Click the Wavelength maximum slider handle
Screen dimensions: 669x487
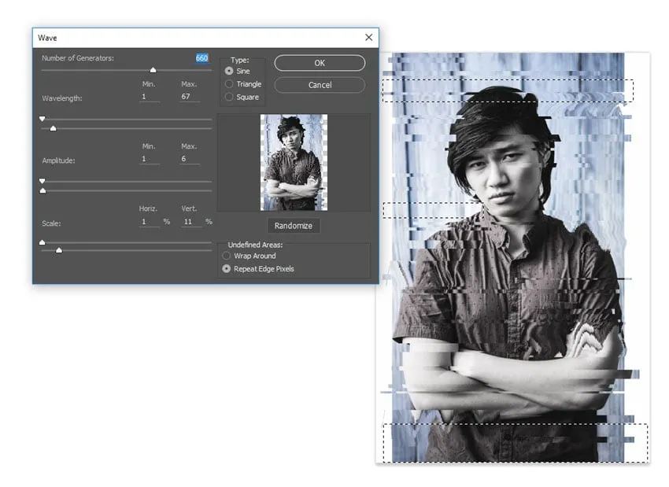point(54,127)
